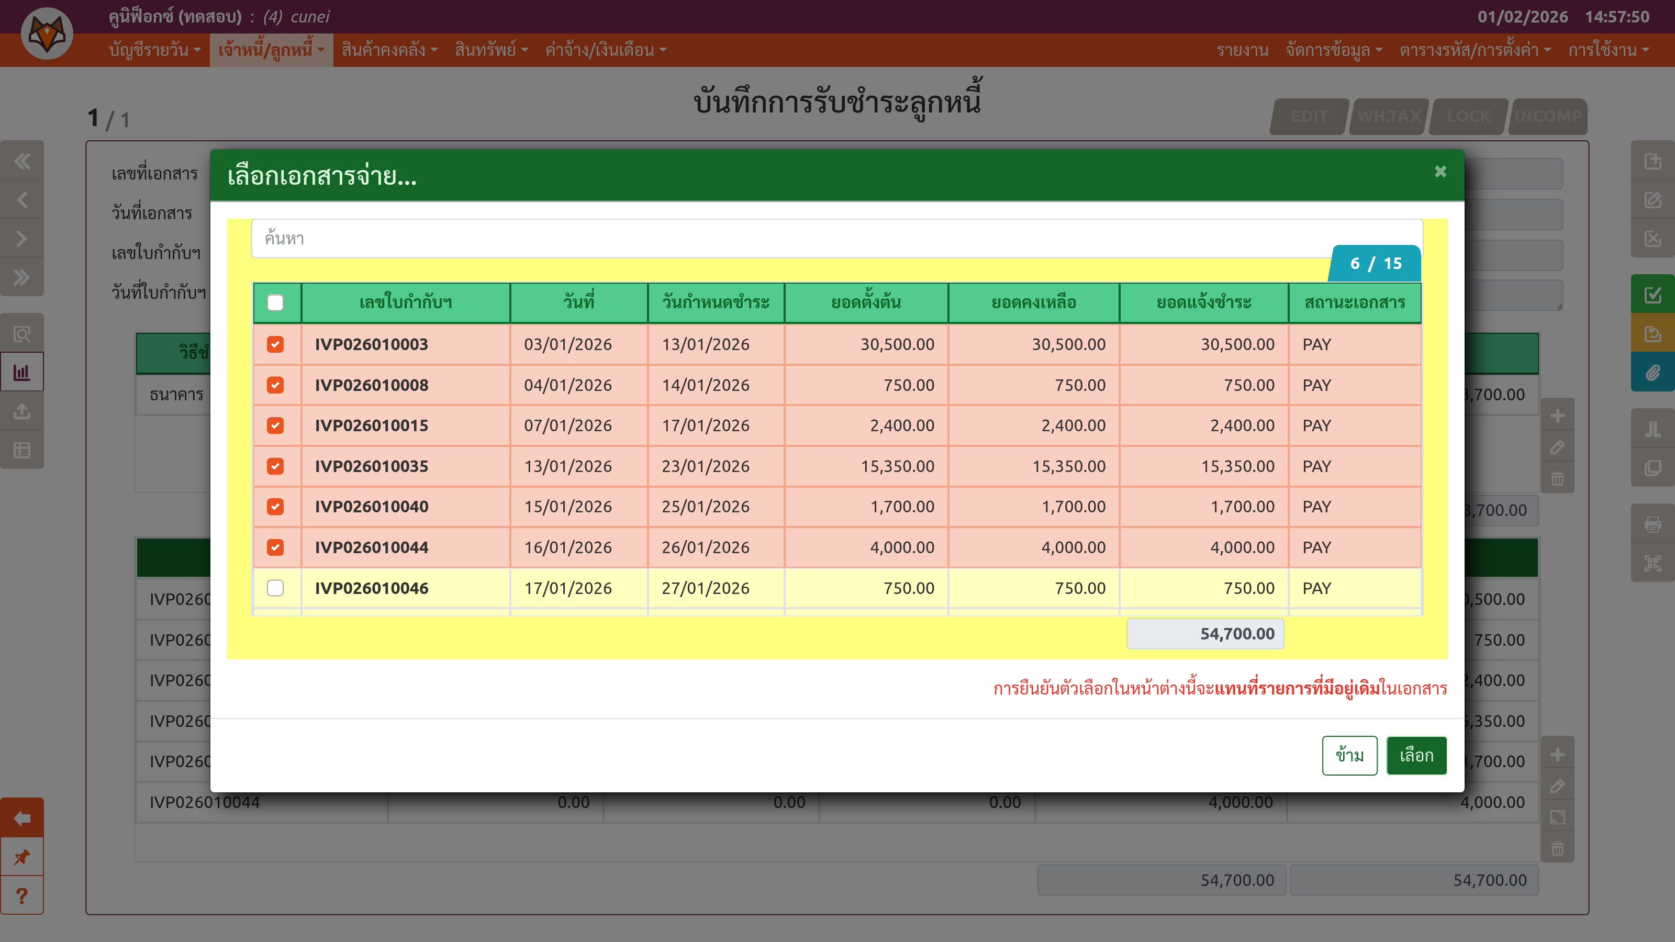
Task: Click the ข้าม skip button
Action: pos(1349,755)
